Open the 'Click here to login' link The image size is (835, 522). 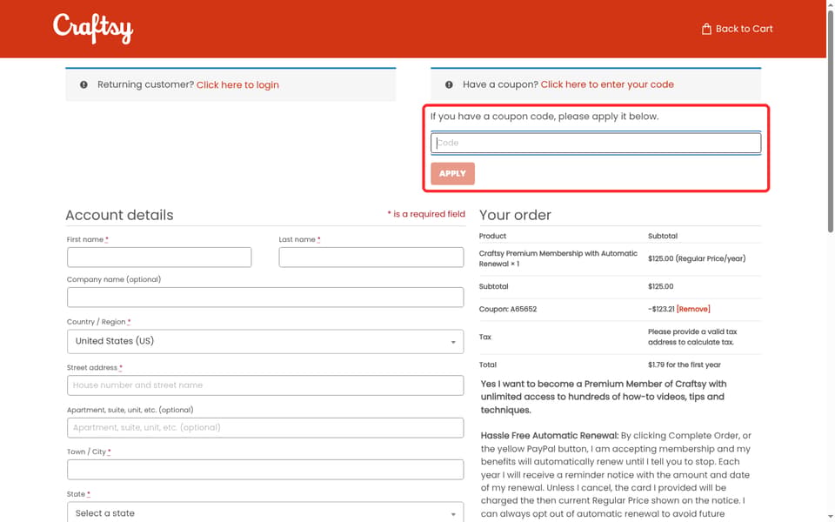tap(237, 84)
